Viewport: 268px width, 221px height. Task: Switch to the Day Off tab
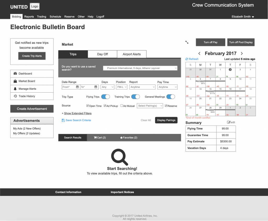102,54
